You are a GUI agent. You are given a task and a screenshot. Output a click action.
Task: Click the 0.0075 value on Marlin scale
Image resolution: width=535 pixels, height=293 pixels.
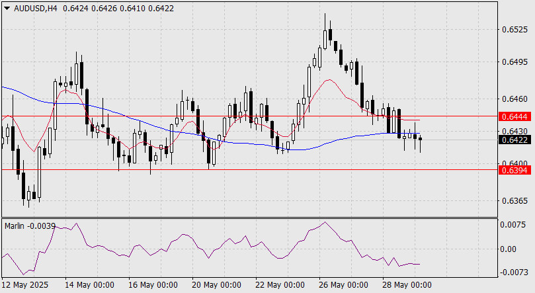513,225
